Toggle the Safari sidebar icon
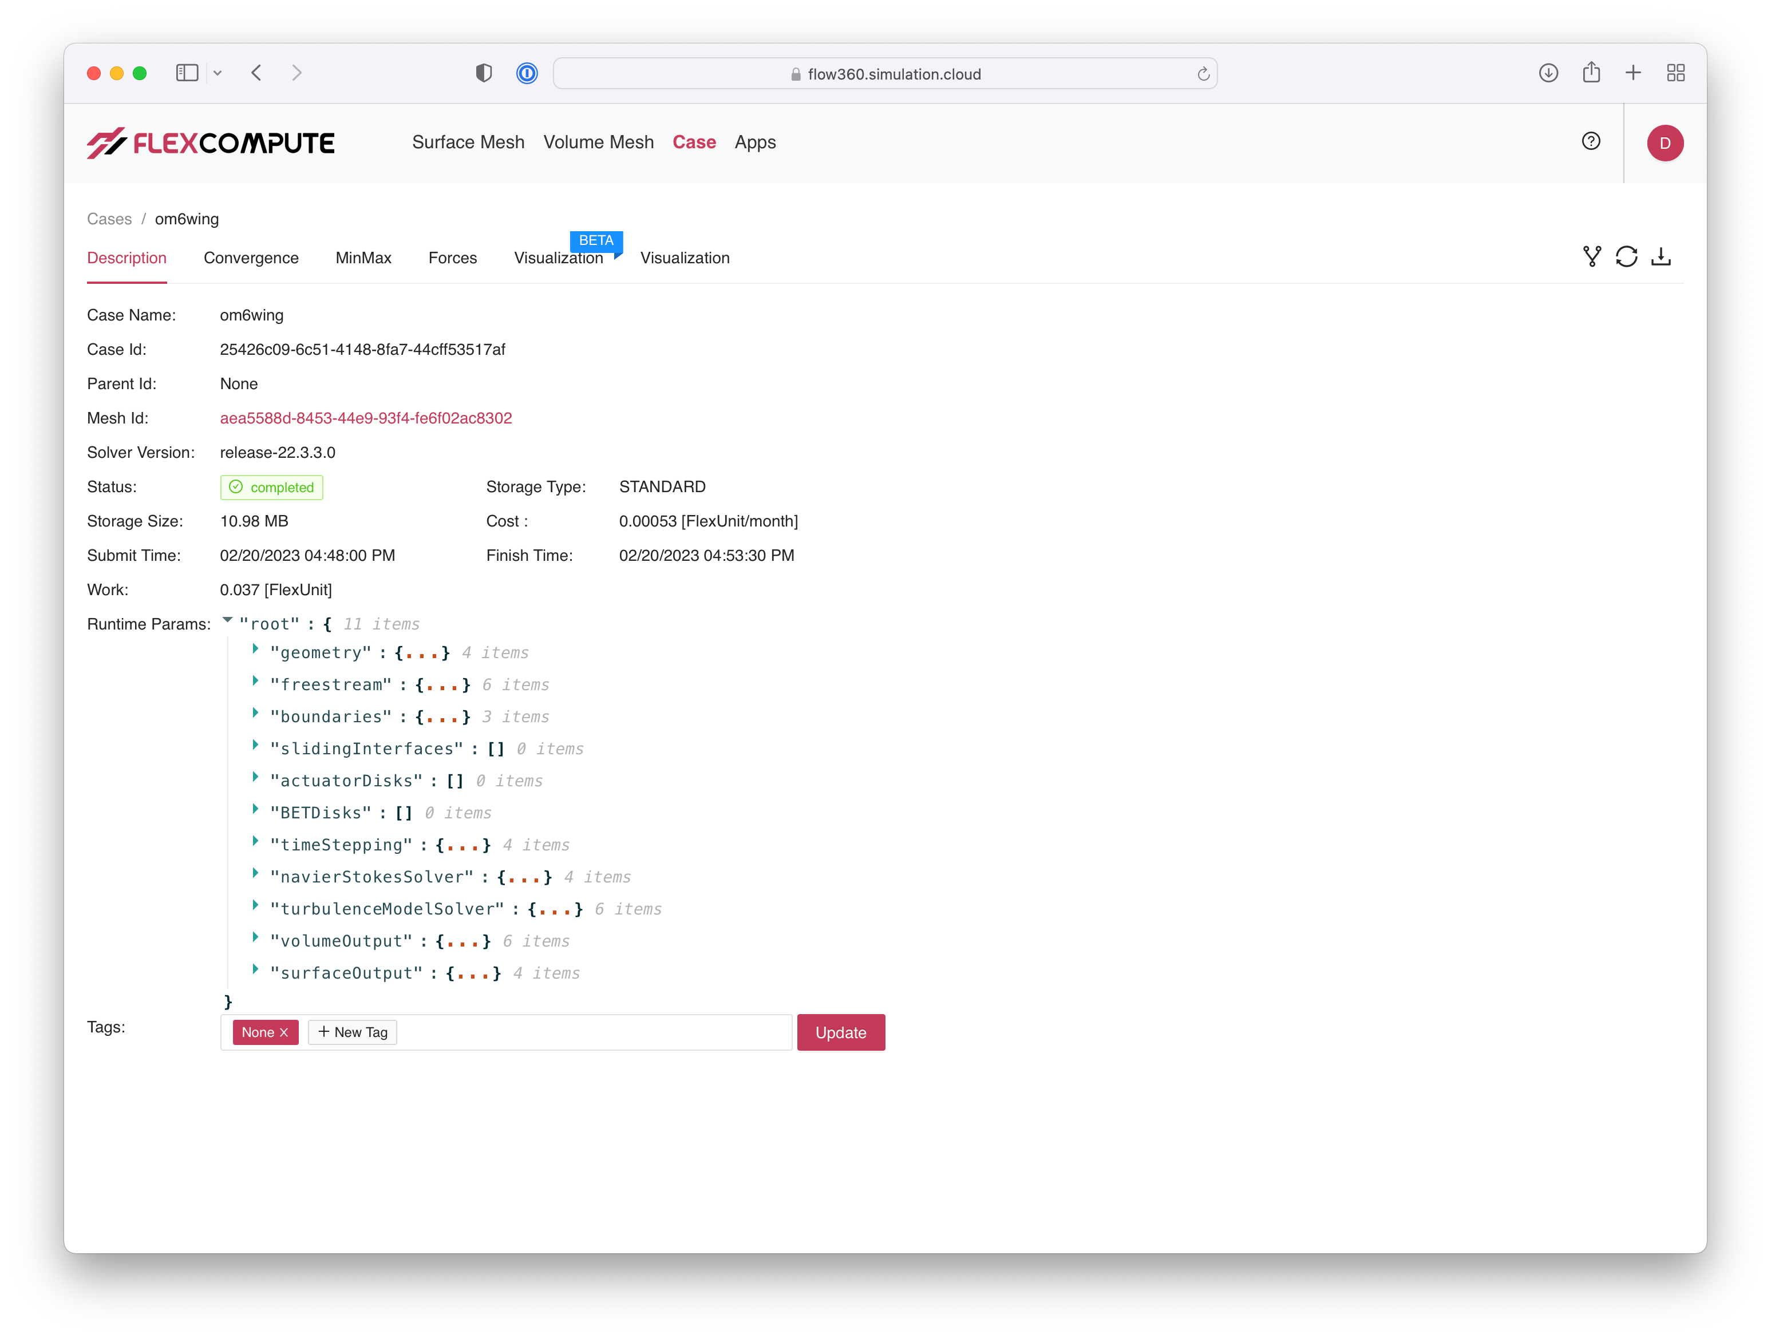This screenshot has width=1771, height=1338. pyautogui.click(x=187, y=74)
